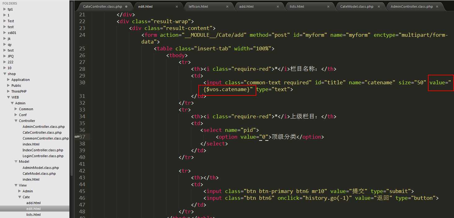Collapse the shop folder arrow
The height and width of the screenshot is (218, 454).
(5, 74)
